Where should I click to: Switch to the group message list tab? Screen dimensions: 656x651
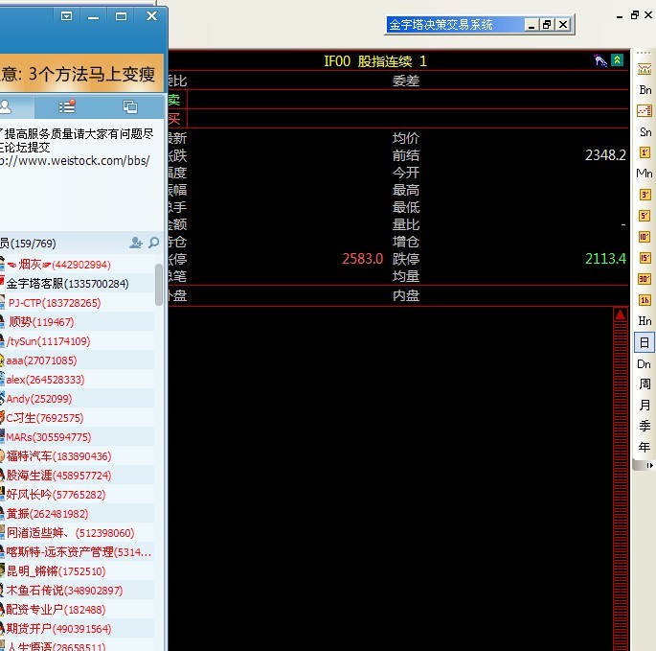(x=66, y=106)
